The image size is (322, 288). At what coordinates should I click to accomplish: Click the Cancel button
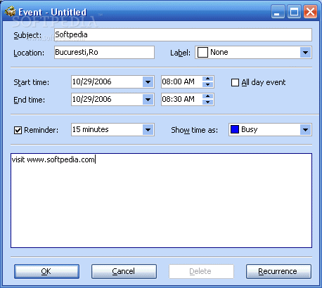coord(124,271)
